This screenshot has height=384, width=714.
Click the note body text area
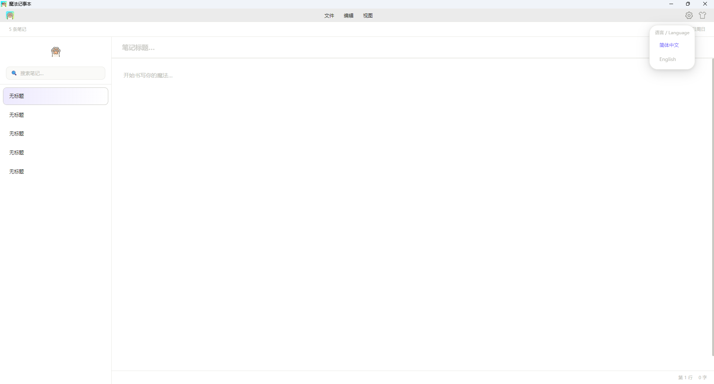pyautogui.click(x=412, y=214)
